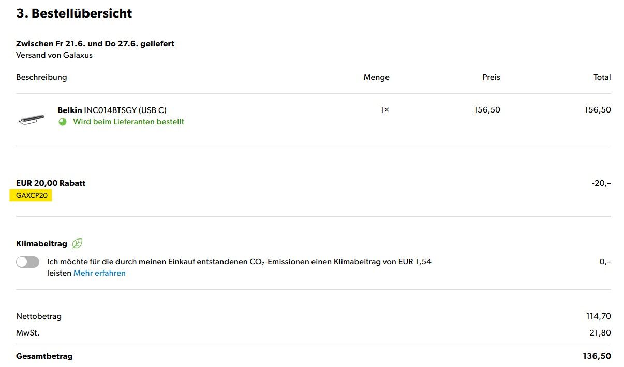Click the Wird beim Lieferanten bestellt status text
This screenshot has width=624, height=367.
[128, 122]
